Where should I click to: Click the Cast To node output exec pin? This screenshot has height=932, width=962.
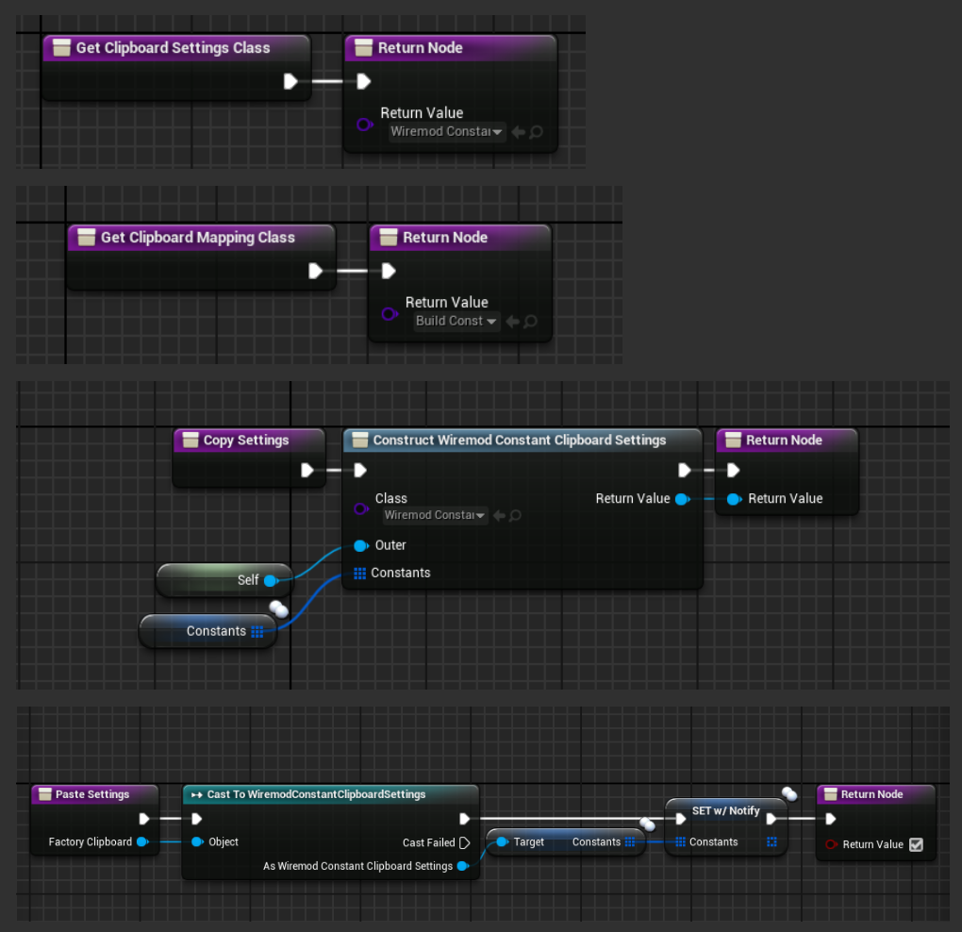[x=464, y=819]
